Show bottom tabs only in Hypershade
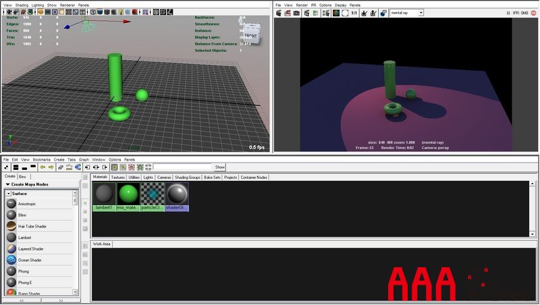Screen dimensions: 540x305 point(24,167)
